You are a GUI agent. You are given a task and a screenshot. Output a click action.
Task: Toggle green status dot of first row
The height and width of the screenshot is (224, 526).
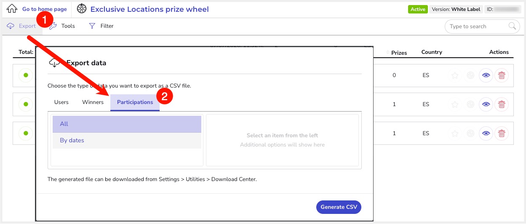coord(26,75)
